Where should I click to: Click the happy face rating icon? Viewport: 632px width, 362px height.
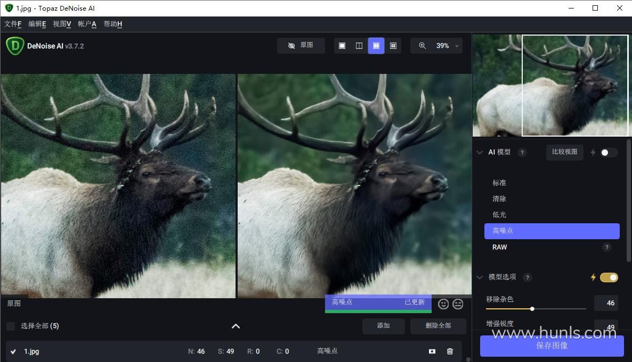tap(443, 304)
